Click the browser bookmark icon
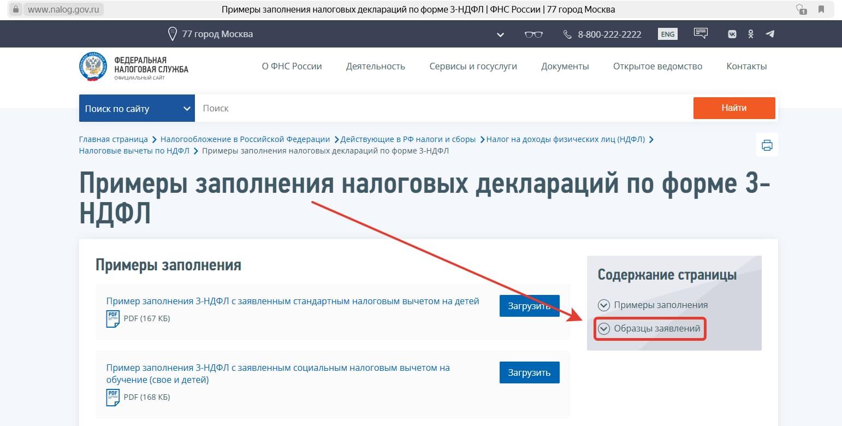 pyautogui.click(x=821, y=9)
